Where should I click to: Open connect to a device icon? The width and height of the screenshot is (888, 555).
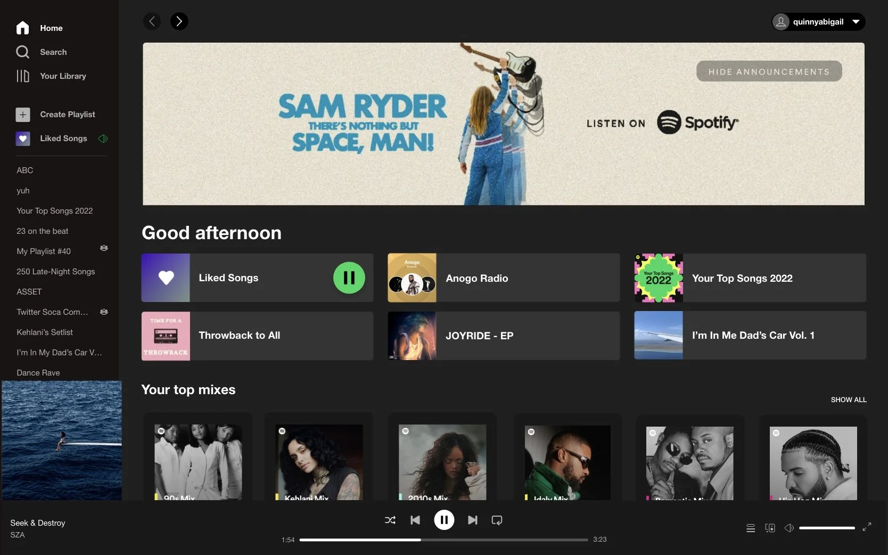click(x=770, y=528)
